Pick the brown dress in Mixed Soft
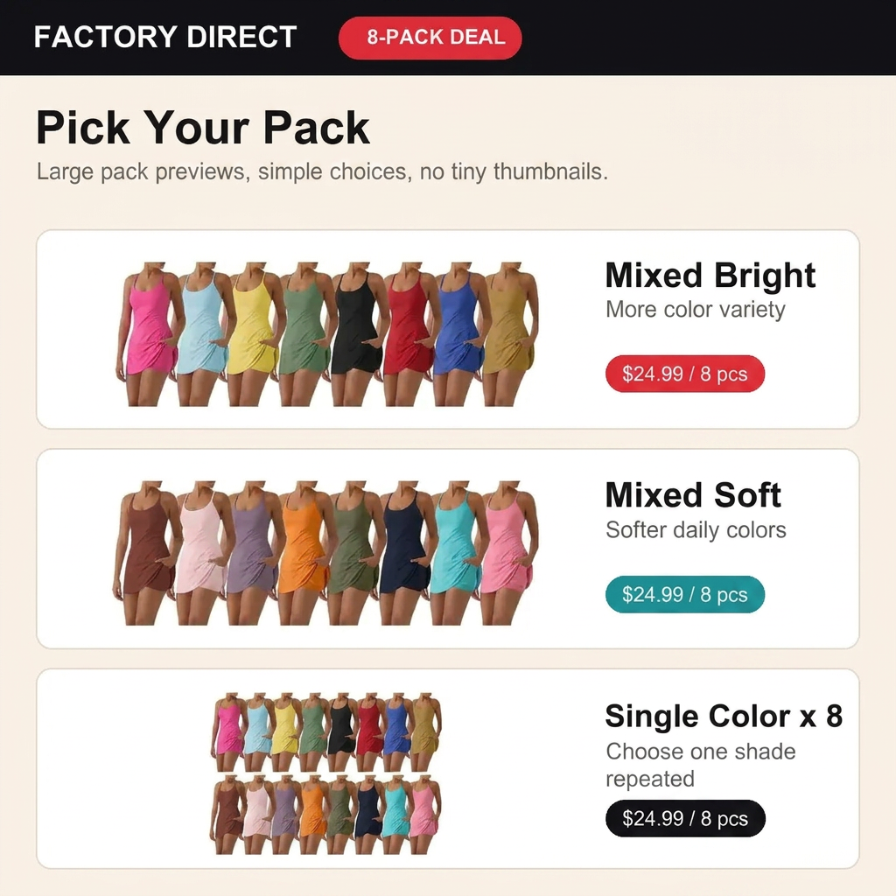 tap(146, 553)
